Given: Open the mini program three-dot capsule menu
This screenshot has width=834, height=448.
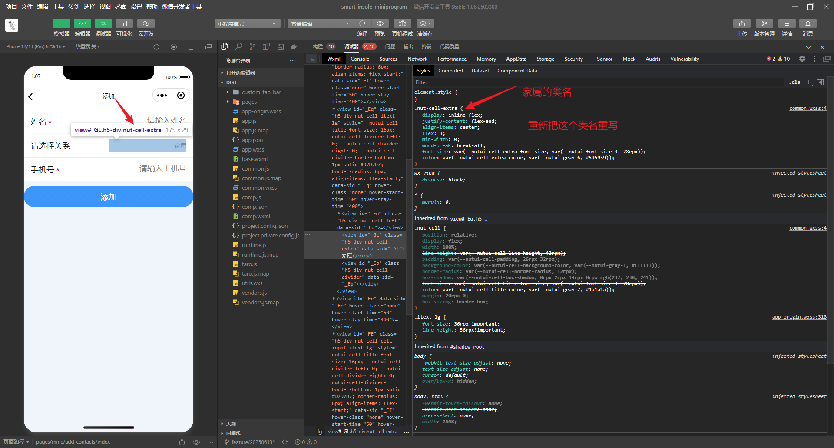Looking at the screenshot, I should point(162,96).
